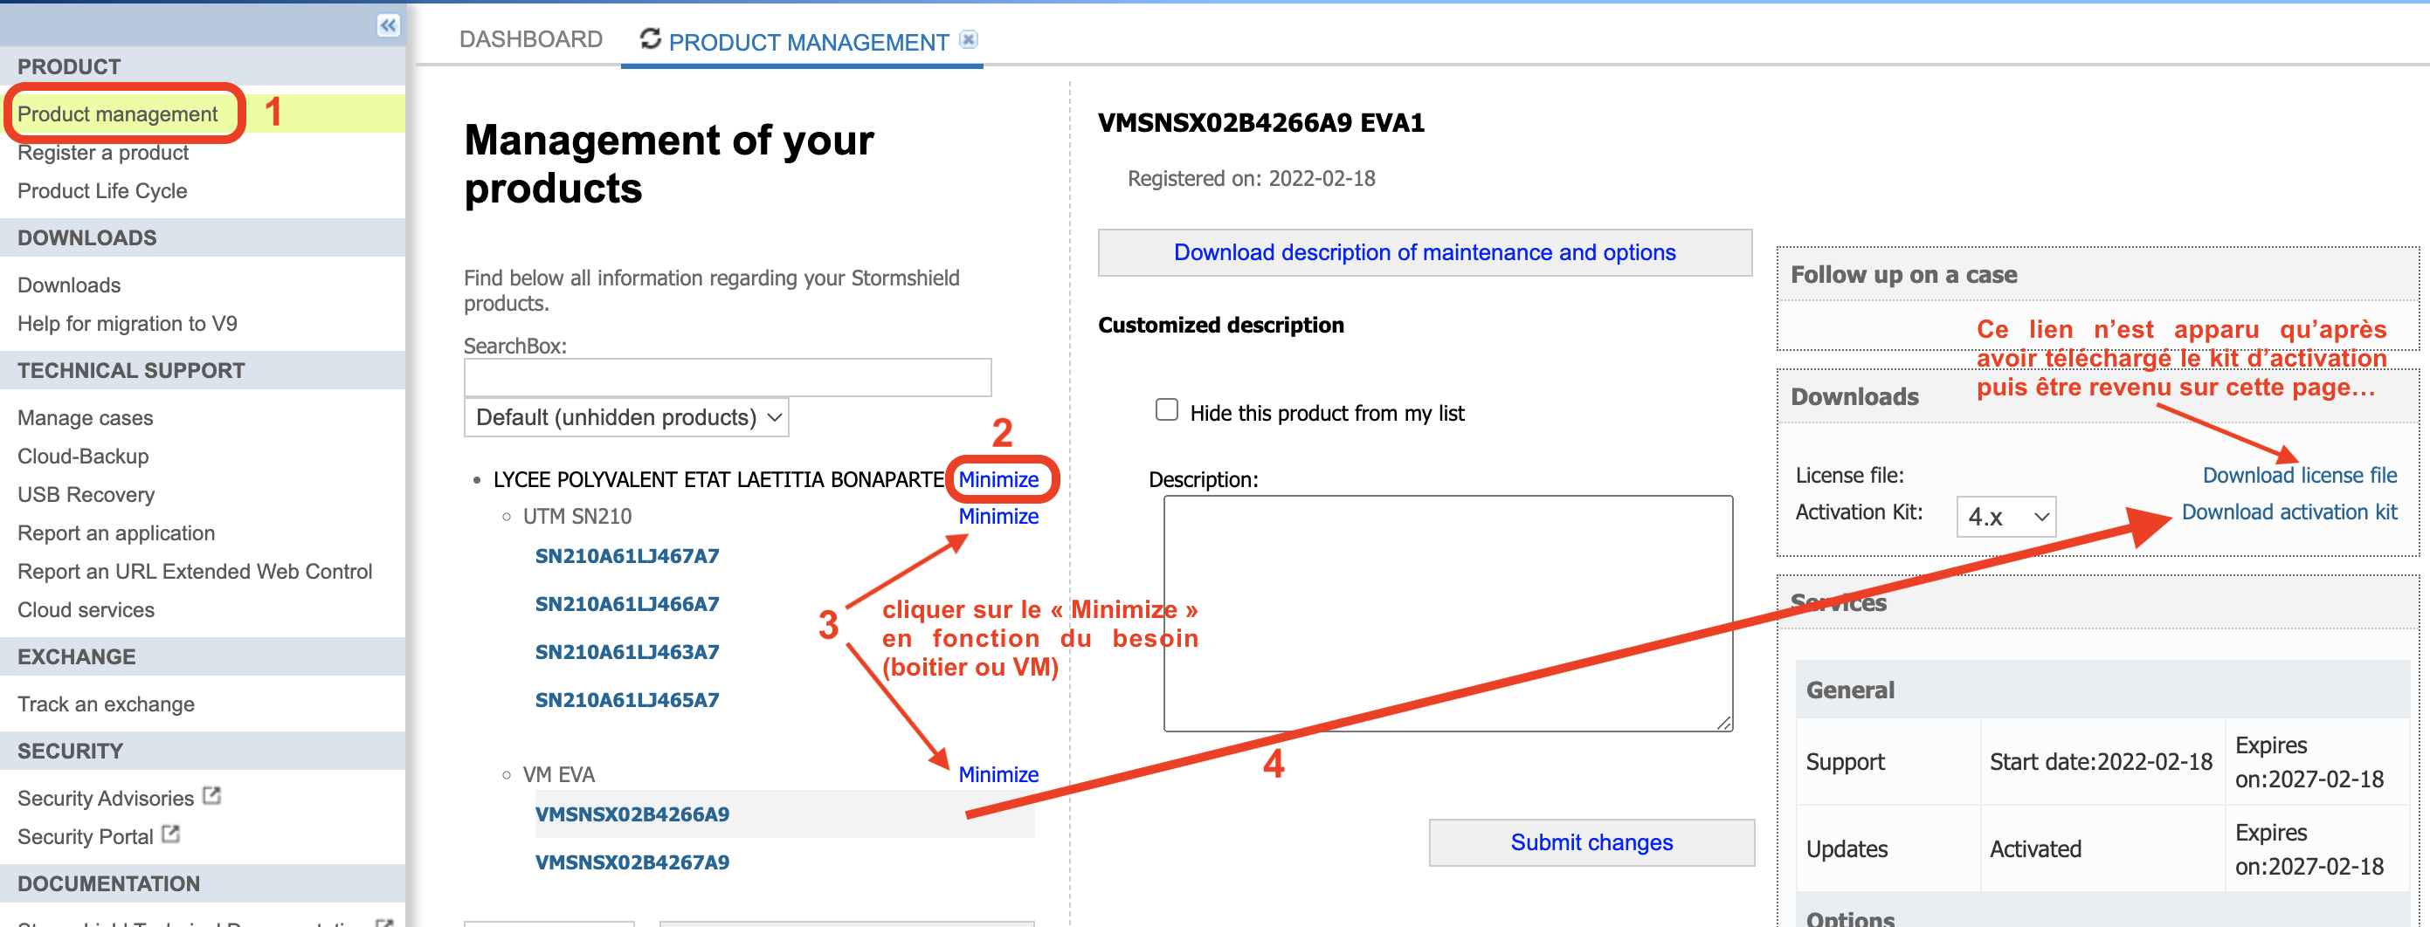Image resolution: width=2430 pixels, height=927 pixels.
Task: Switch to the Dashboard tab
Action: [x=530, y=39]
